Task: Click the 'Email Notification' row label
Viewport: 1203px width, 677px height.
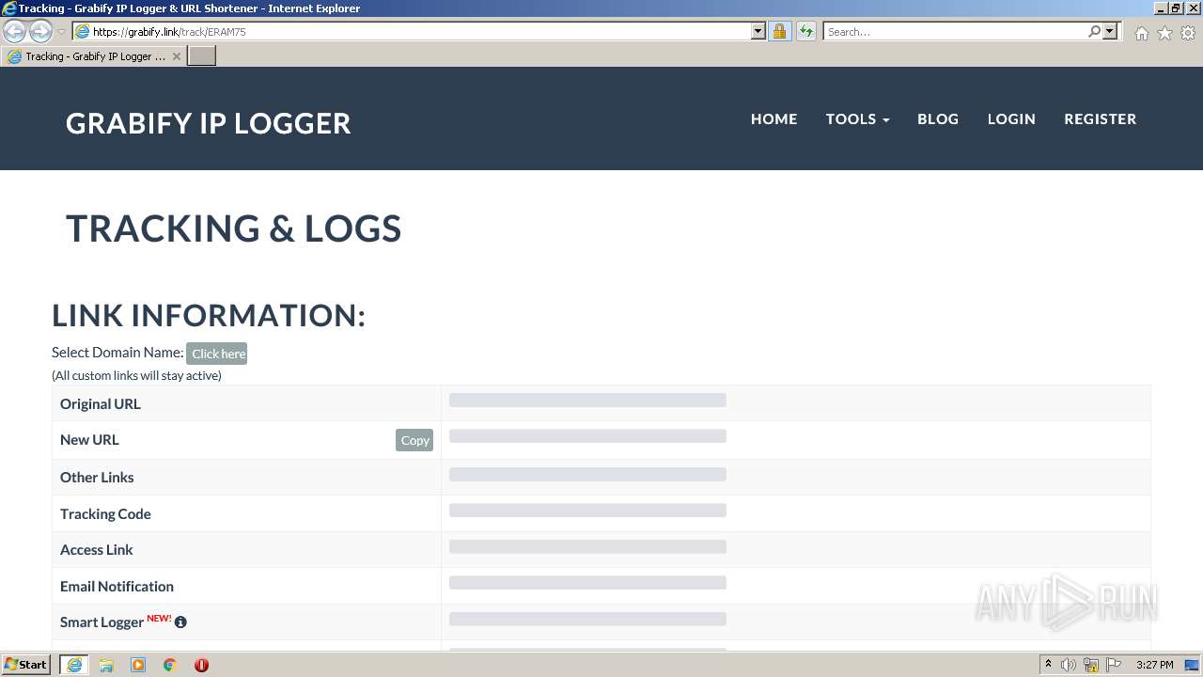Action: [x=117, y=586]
